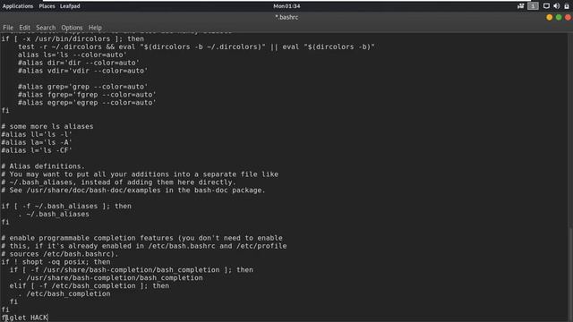The height and width of the screenshot is (322, 573).
Task: Place cursor at end of 'figlet HACK' line
Action: 47,318
